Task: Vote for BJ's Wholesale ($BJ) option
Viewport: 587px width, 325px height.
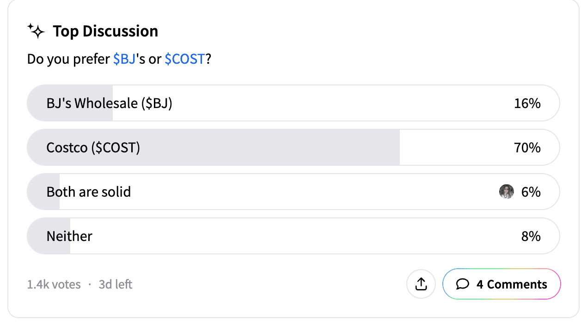Action: [x=293, y=103]
